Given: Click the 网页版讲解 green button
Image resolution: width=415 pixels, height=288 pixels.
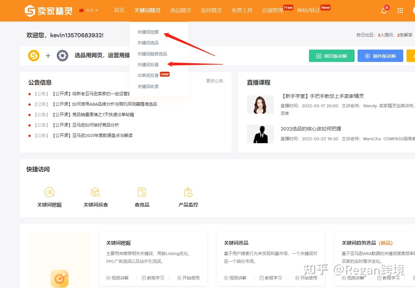Looking at the screenshot, I should (331, 56).
